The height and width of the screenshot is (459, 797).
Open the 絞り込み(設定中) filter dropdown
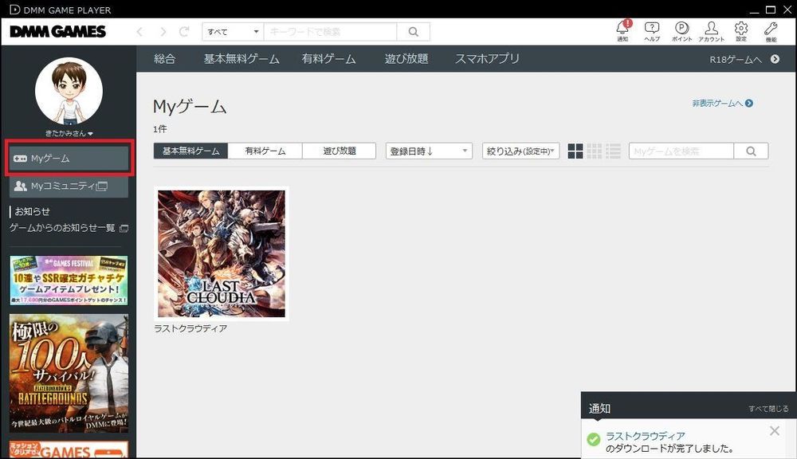pyautogui.click(x=520, y=151)
